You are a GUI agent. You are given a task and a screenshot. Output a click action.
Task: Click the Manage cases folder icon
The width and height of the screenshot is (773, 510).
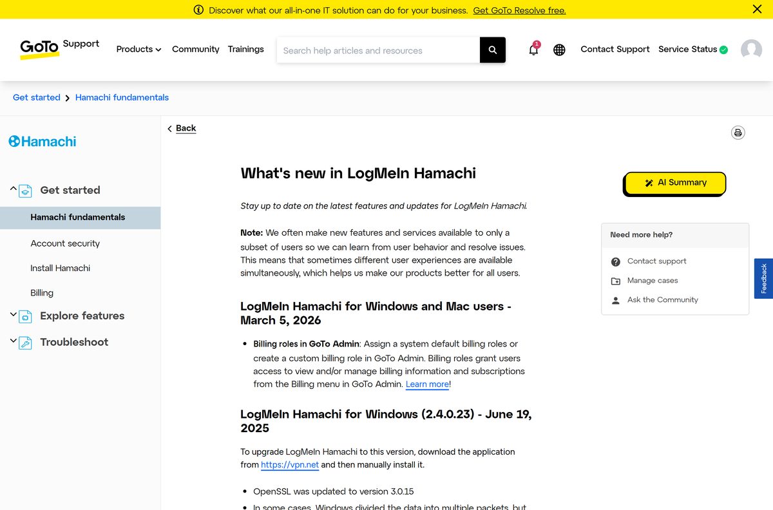616,281
